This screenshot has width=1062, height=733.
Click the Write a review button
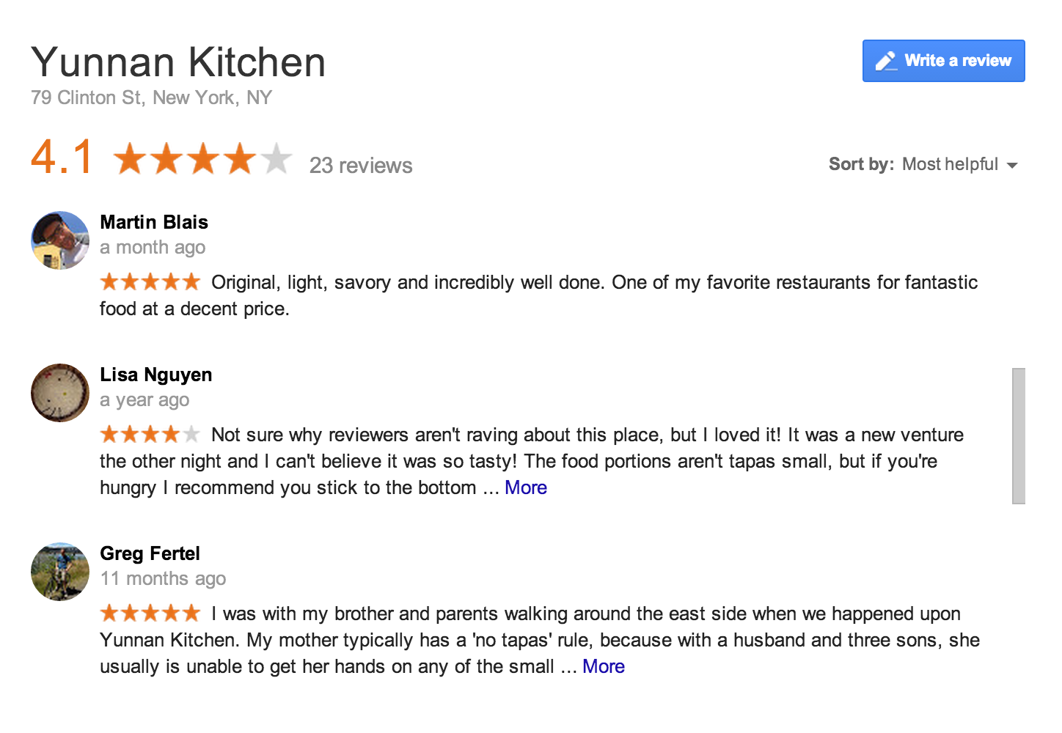(944, 61)
